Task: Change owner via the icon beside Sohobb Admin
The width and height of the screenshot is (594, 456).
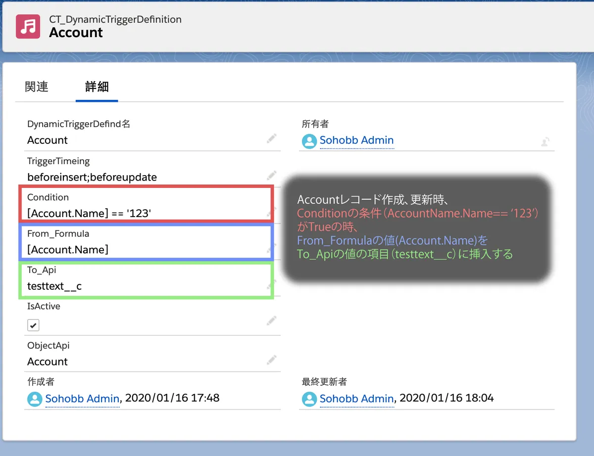Action: (x=545, y=142)
